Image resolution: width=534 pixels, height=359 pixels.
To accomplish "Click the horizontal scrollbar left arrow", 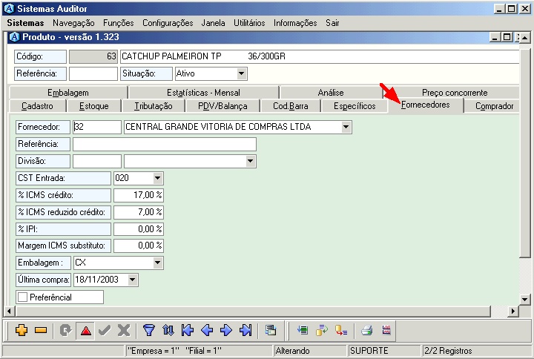I will (9, 311).
